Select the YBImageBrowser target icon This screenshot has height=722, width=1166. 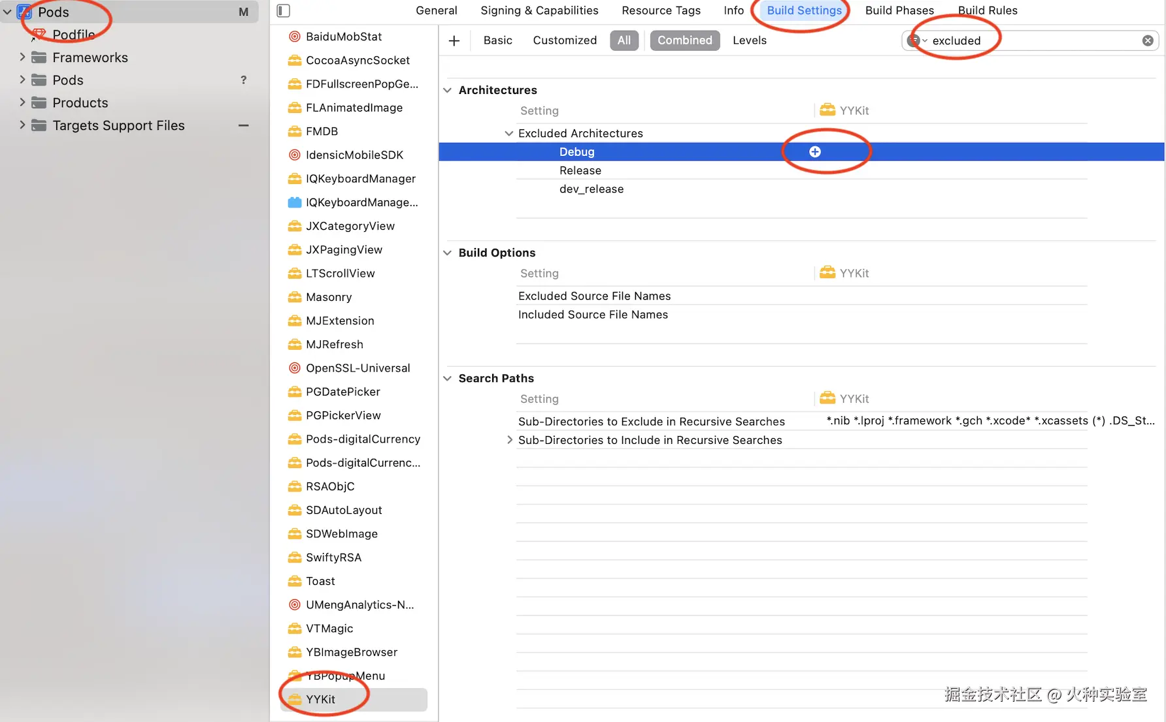pos(295,652)
